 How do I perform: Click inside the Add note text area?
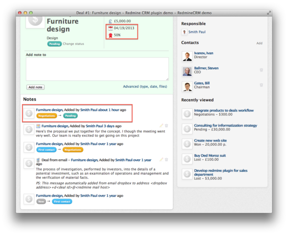pyautogui.click(x=97, y=69)
